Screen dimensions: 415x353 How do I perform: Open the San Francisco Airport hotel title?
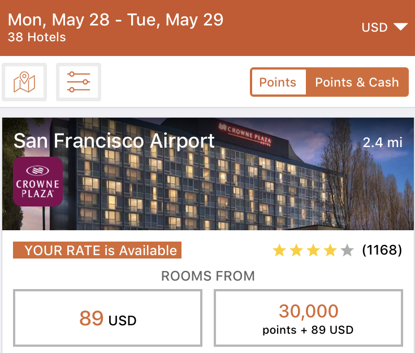[114, 140]
